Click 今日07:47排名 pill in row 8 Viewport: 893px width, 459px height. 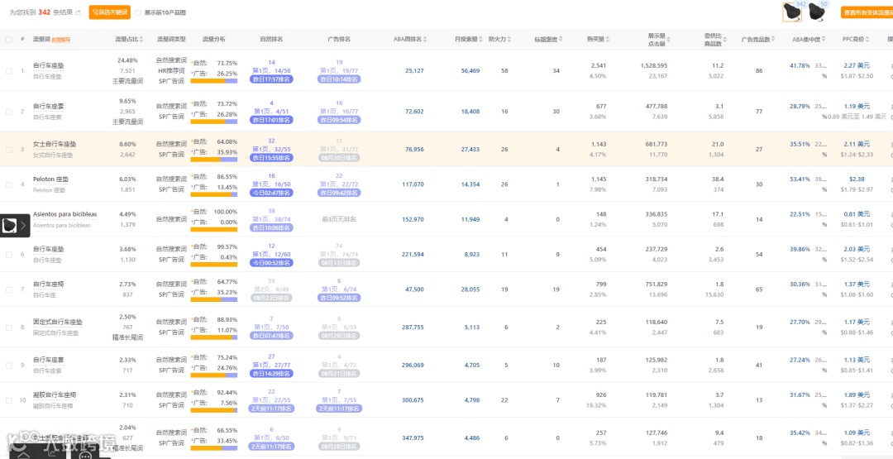click(x=272, y=336)
